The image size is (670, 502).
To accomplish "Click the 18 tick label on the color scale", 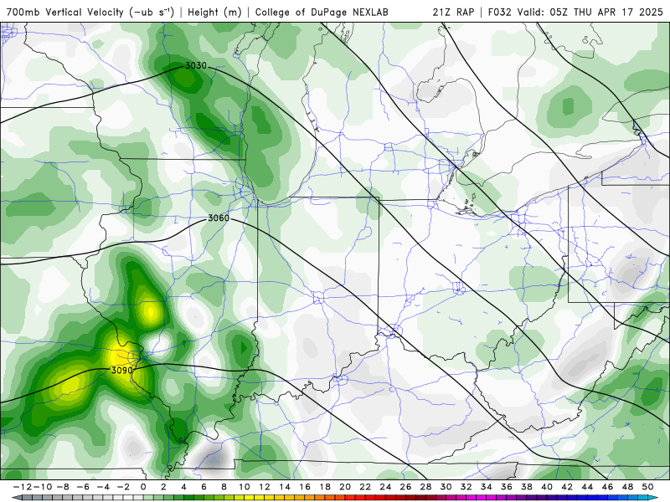I will pos(325,487).
